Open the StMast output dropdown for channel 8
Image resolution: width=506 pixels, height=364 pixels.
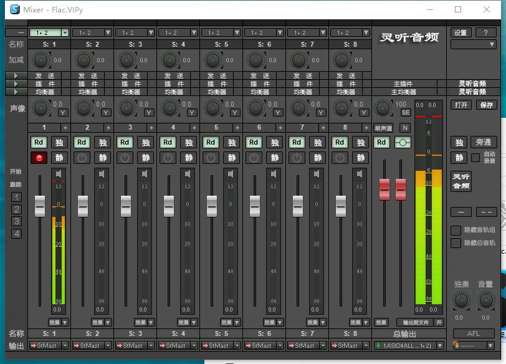[350, 345]
